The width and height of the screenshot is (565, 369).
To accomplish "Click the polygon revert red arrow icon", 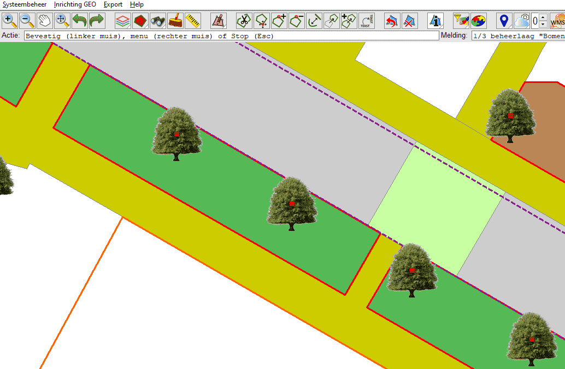I will tap(392, 21).
